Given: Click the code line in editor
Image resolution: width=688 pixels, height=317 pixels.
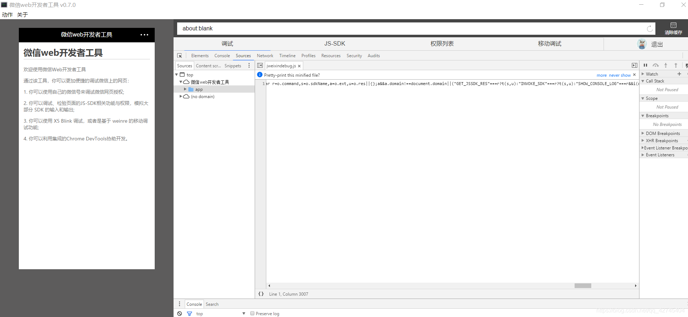Looking at the screenshot, I should click(452, 84).
